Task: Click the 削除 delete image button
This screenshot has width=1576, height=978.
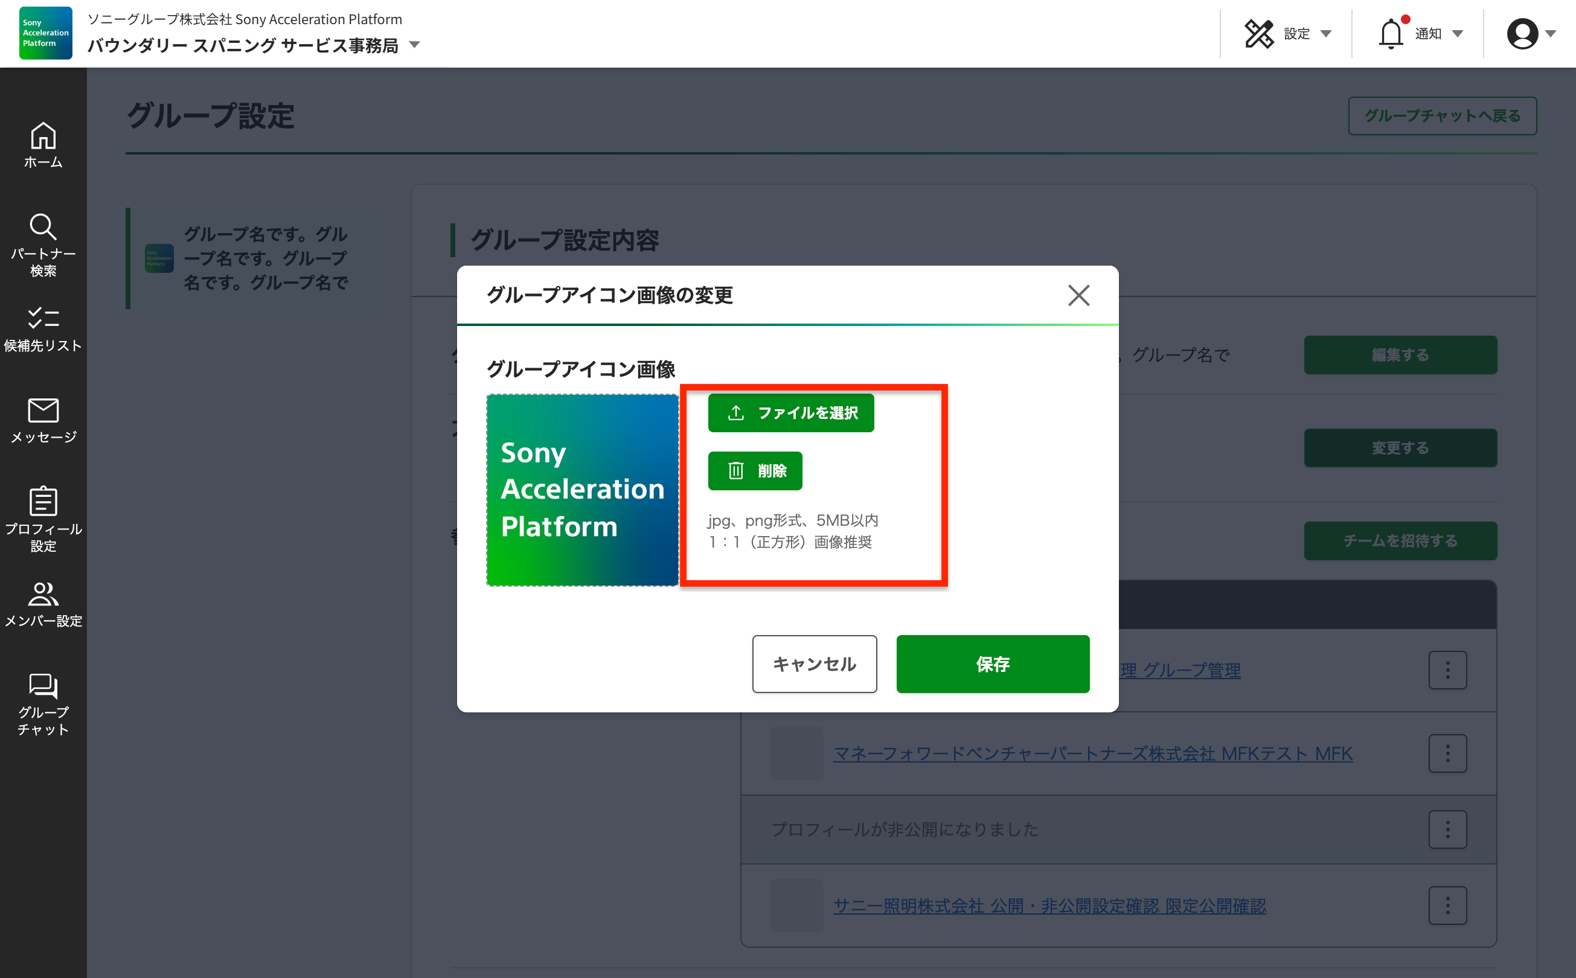Action: [x=754, y=471]
